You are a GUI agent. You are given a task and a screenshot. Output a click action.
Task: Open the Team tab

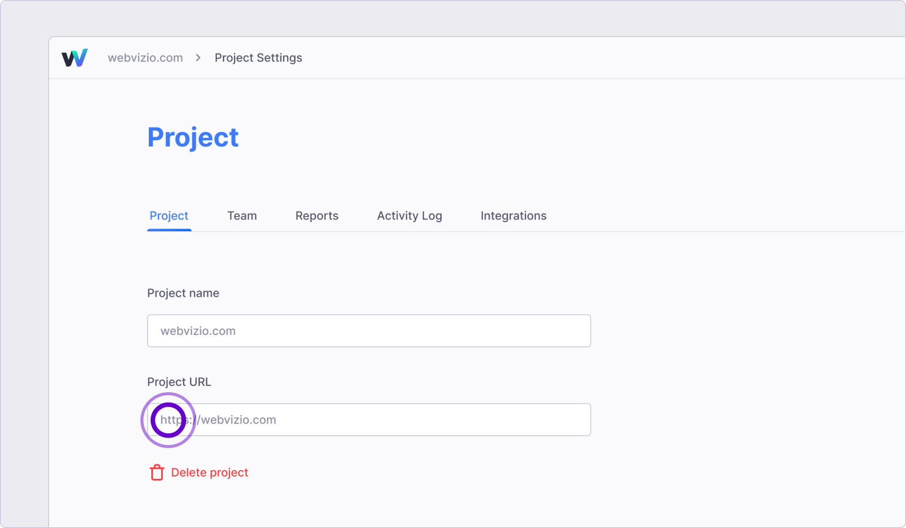tap(242, 216)
